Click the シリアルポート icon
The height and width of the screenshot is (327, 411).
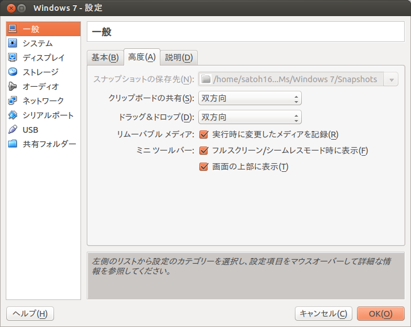12,115
